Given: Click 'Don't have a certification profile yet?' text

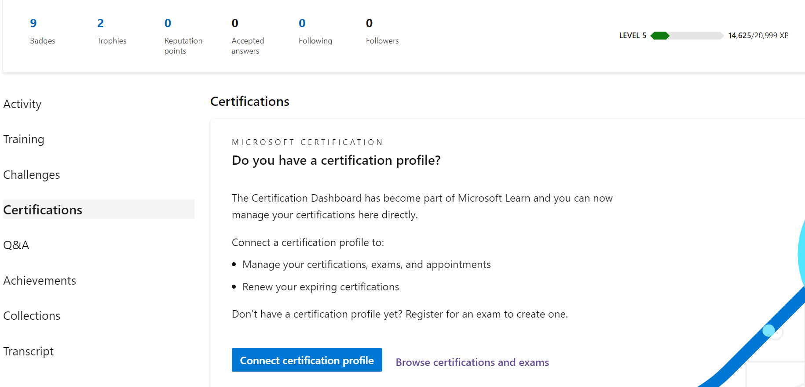Looking at the screenshot, I should coord(317,314).
